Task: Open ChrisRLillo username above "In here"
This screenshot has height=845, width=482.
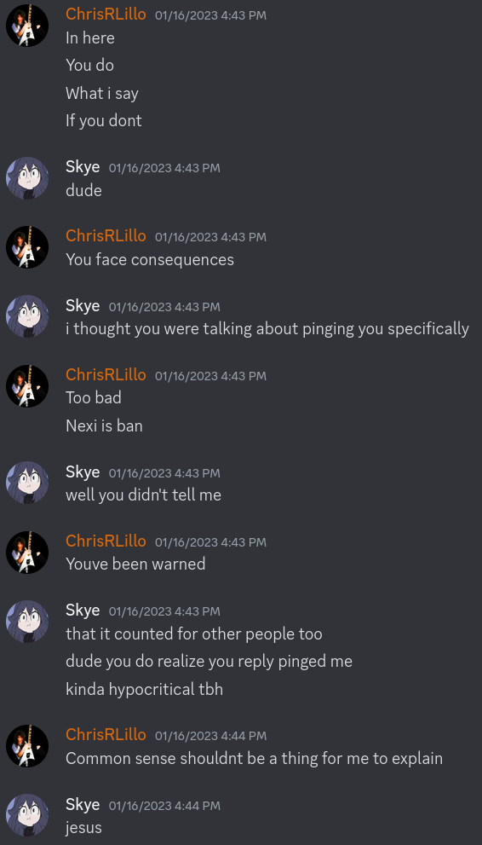Action: click(x=106, y=14)
